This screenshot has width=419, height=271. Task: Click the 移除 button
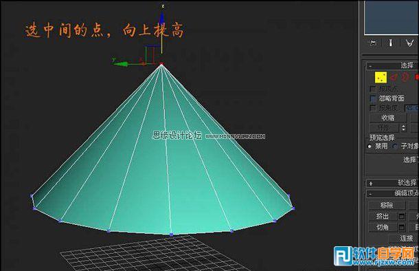387,205
